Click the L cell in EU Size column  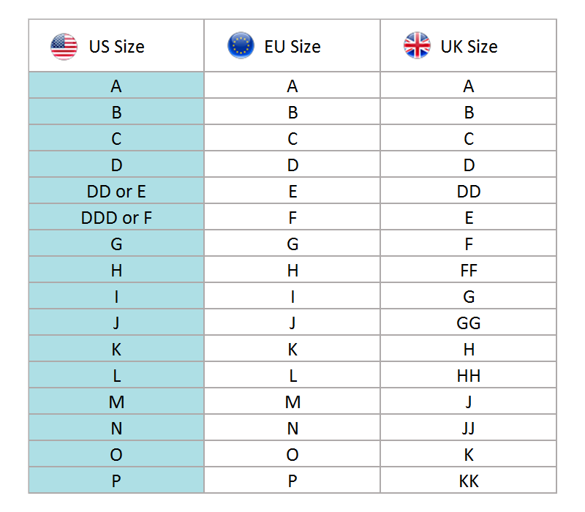click(x=292, y=376)
